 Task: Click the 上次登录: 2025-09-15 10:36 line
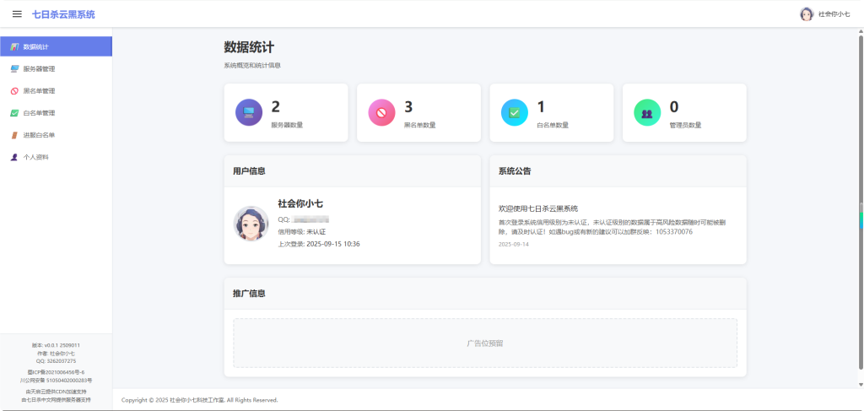click(x=318, y=244)
